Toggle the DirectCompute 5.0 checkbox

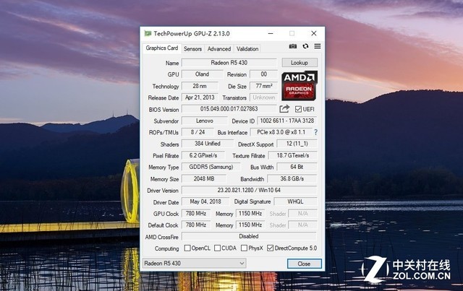coord(270,248)
